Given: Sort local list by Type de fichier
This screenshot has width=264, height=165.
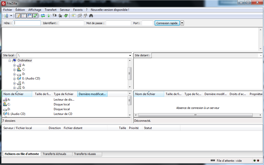Looking at the screenshot, I should tap(65, 94).
